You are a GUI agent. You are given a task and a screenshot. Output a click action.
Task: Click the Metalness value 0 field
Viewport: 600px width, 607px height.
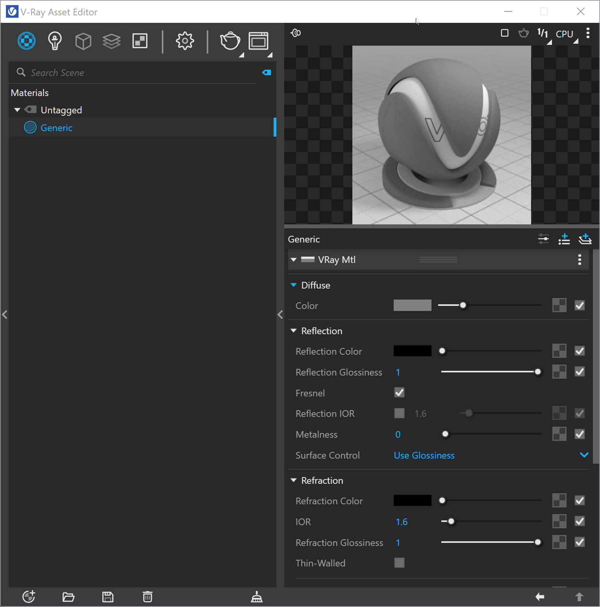398,435
